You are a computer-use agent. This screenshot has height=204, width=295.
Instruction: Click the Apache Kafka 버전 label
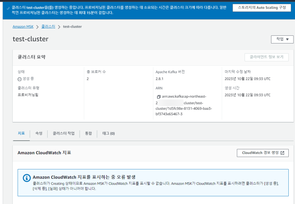pyautogui.click(x=170, y=72)
